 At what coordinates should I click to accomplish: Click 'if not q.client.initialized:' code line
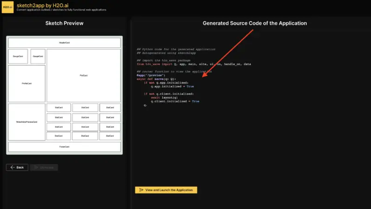point(169,94)
